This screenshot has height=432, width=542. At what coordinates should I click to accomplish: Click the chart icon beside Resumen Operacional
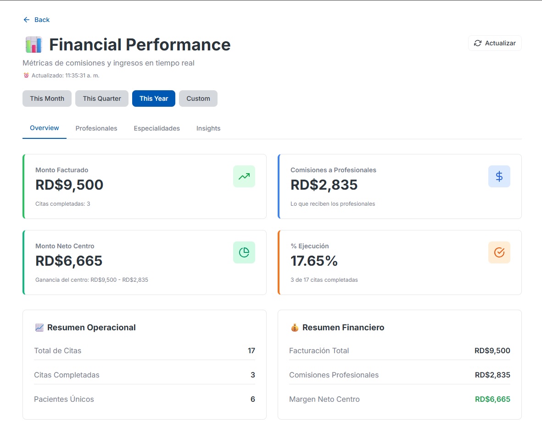click(39, 328)
